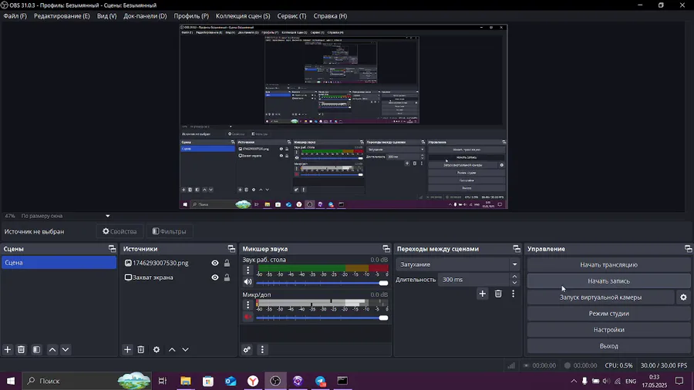The image size is (694, 390).
Task: Adjust Микр/доп volume slider
Action: click(322, 318)
